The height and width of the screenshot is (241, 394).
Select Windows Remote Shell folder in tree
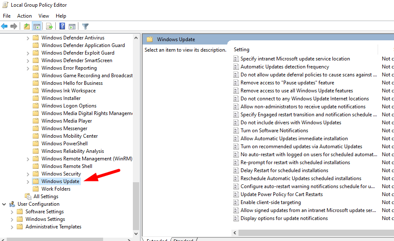click(67, 166)
